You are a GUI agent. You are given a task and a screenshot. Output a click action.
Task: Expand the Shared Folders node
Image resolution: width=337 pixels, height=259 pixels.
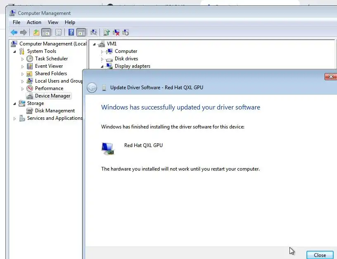pyautogui.click(x=22, y=74)
